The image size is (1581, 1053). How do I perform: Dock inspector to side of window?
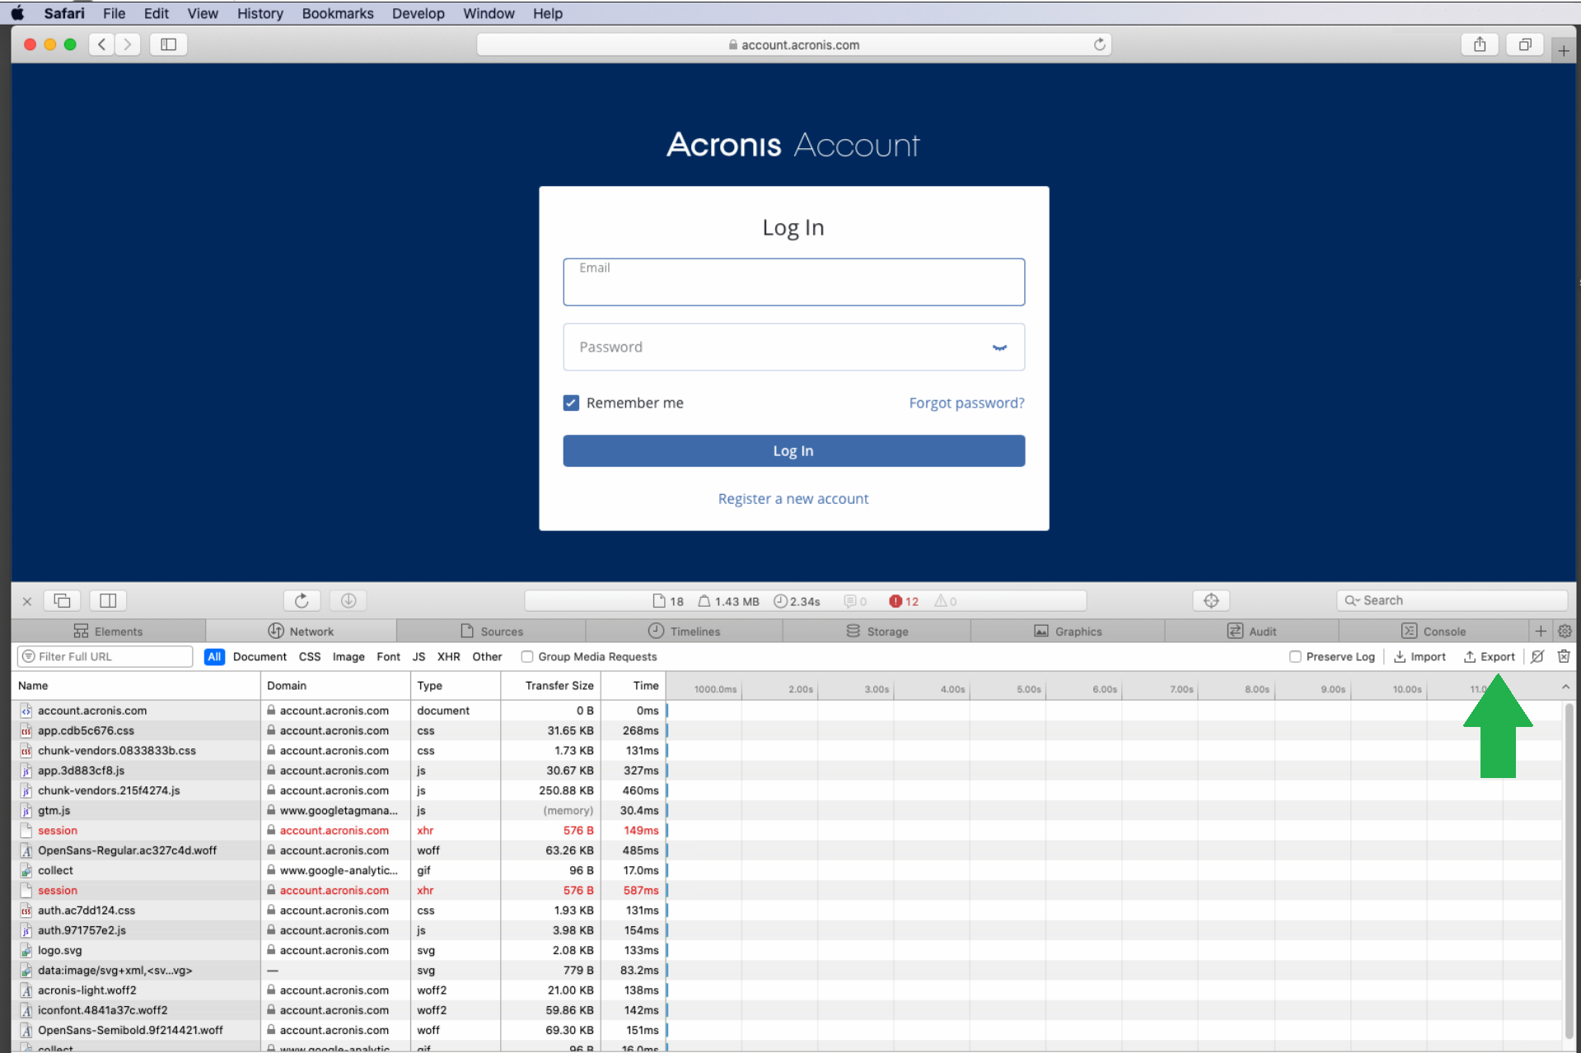[108, 601]
